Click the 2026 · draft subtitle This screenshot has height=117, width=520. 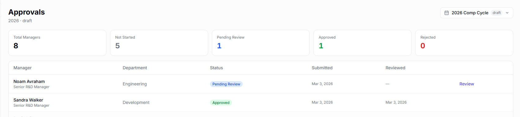[x=20, y=21]
